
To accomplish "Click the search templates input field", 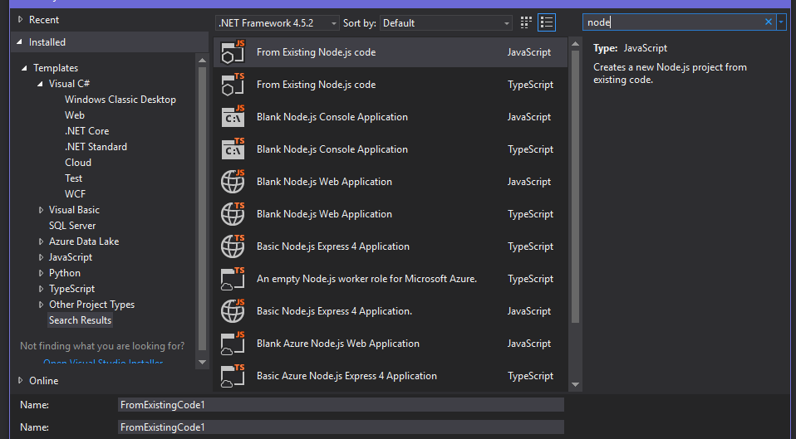I will click(x=673, y=22).
